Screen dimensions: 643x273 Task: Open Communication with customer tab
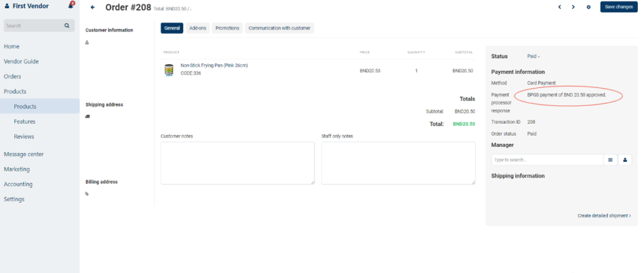point(279,28)
